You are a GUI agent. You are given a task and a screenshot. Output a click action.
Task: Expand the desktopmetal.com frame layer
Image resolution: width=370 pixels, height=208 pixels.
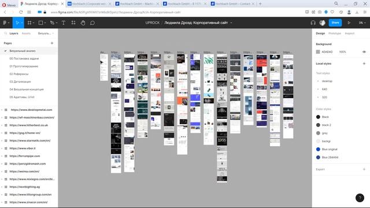coord(2,110)
